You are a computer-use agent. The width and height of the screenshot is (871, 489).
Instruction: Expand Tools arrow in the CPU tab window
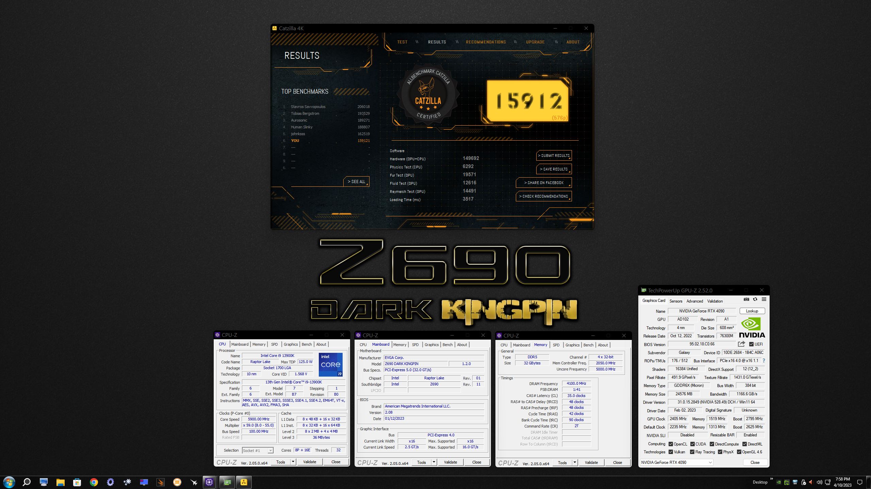(x=293, y=462)
